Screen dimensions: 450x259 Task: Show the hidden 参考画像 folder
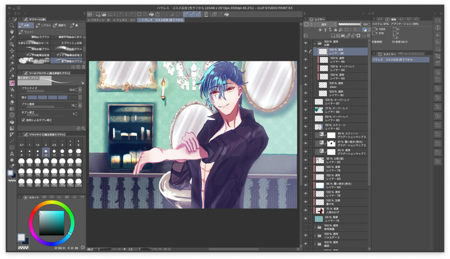pyautogui.click(x=306, y=227)
